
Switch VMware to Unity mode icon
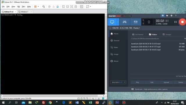tap(76, 6)
